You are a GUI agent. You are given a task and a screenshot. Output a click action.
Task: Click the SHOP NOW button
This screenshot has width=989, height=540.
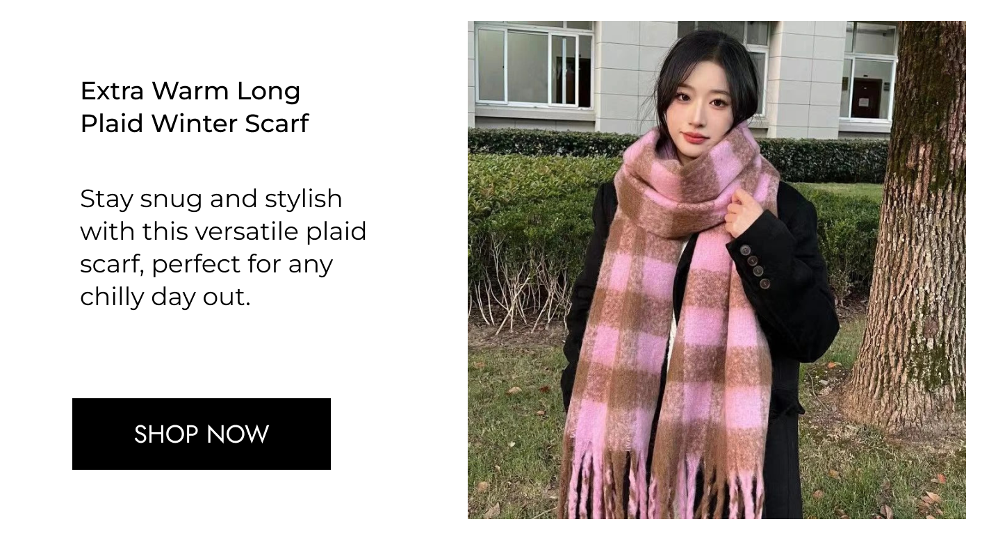[202, 434]
